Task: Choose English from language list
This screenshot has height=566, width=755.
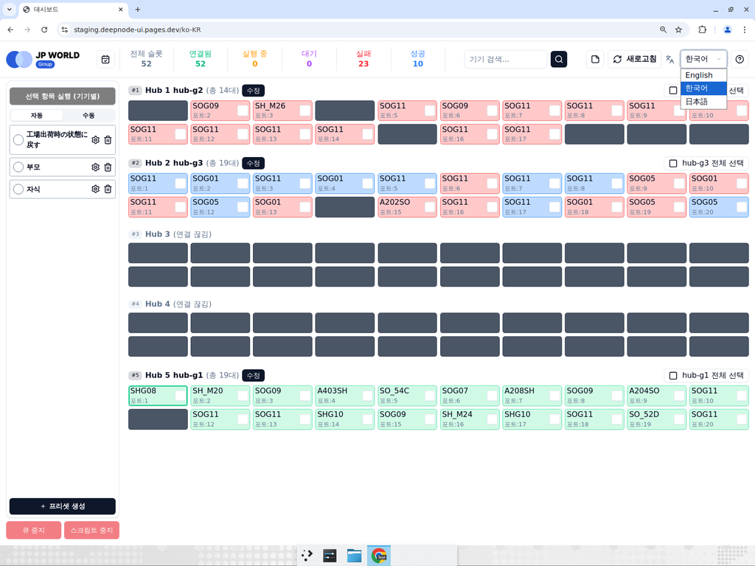Action: [703, 75]
